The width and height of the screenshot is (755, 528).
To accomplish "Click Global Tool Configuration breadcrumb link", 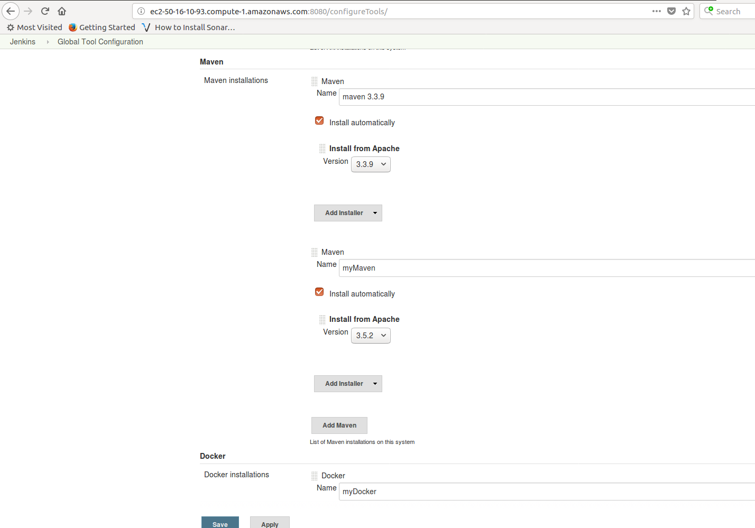I will tap(100, 42).
